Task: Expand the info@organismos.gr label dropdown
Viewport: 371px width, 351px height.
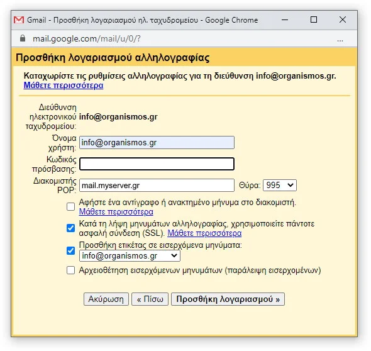Action: click(130, 255)
